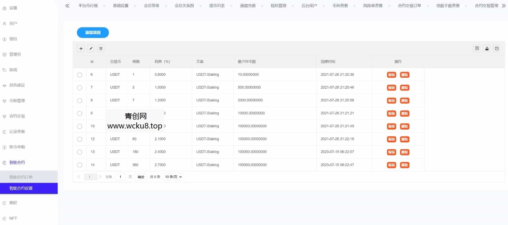Close the 基础设置 tab
Screen dimensions: 508x225
click(135, 6)
